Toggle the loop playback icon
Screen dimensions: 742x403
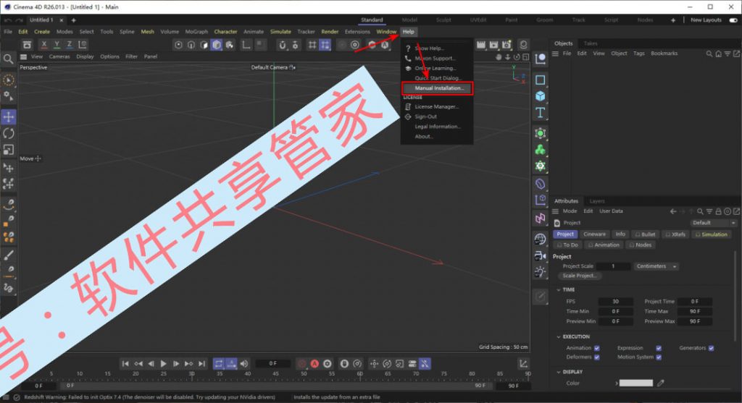219,363
